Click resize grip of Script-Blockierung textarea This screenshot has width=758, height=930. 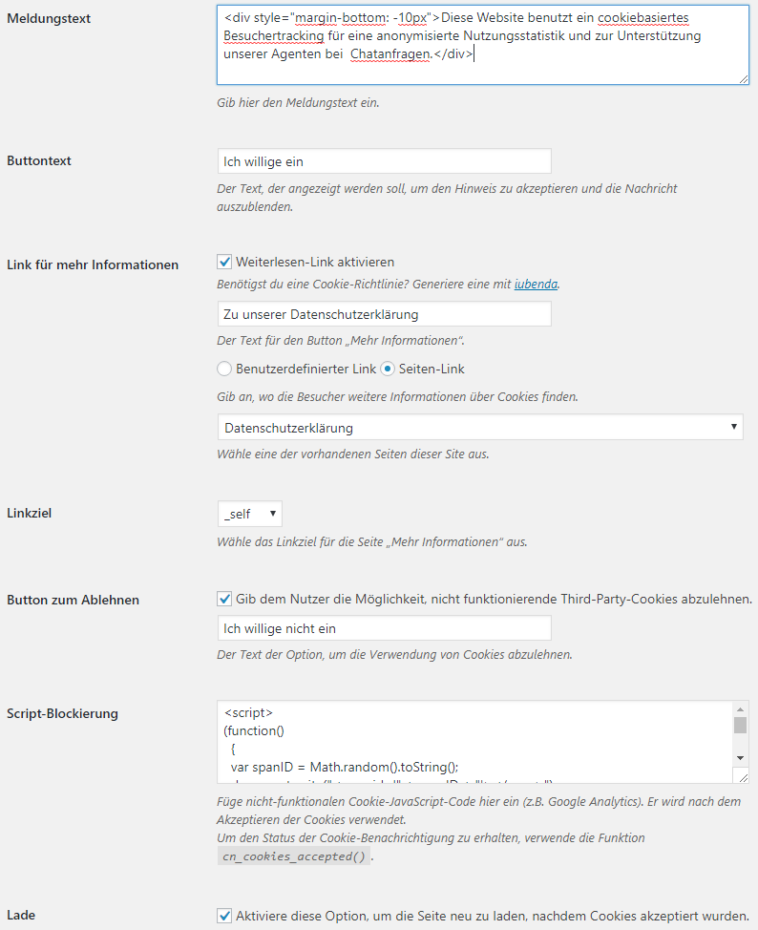(743, 777)
